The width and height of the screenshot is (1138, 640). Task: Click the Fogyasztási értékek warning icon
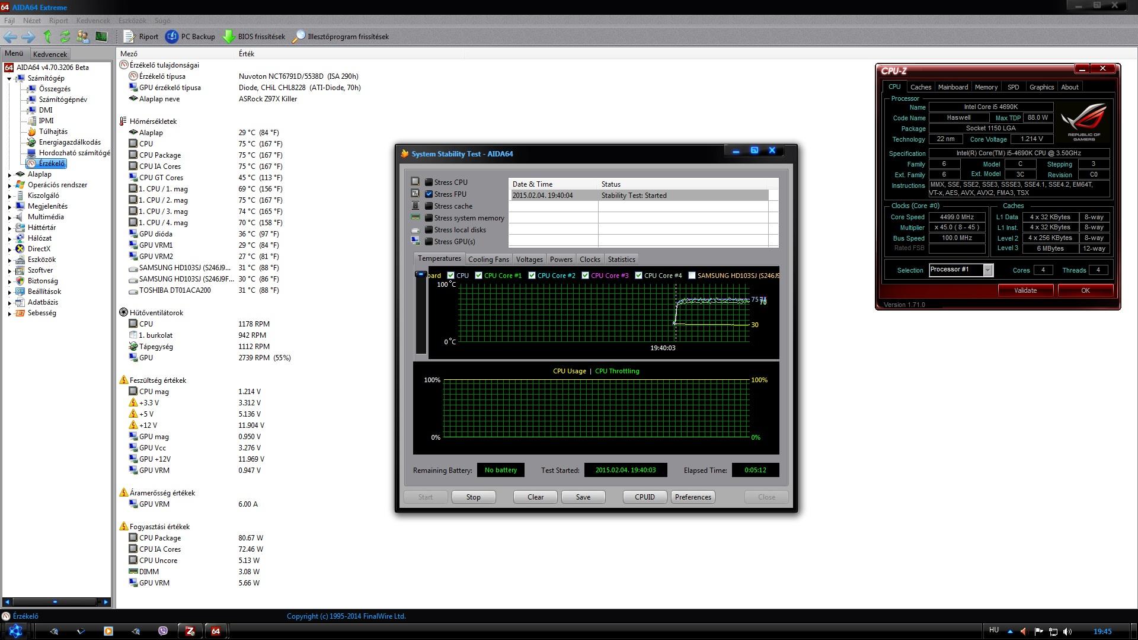[x=123, y=527]
